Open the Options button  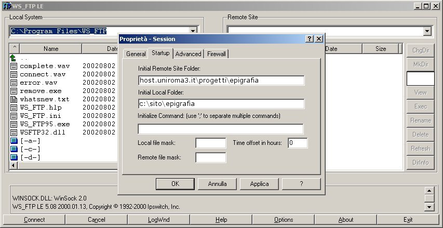tap(284, 220)
